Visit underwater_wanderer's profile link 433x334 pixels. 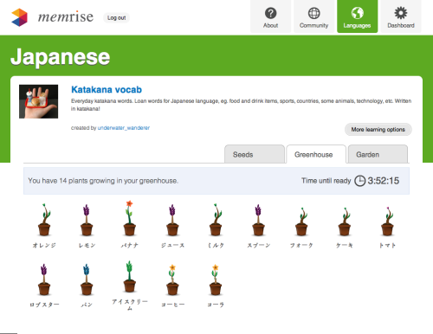click(x=124, y=128)
